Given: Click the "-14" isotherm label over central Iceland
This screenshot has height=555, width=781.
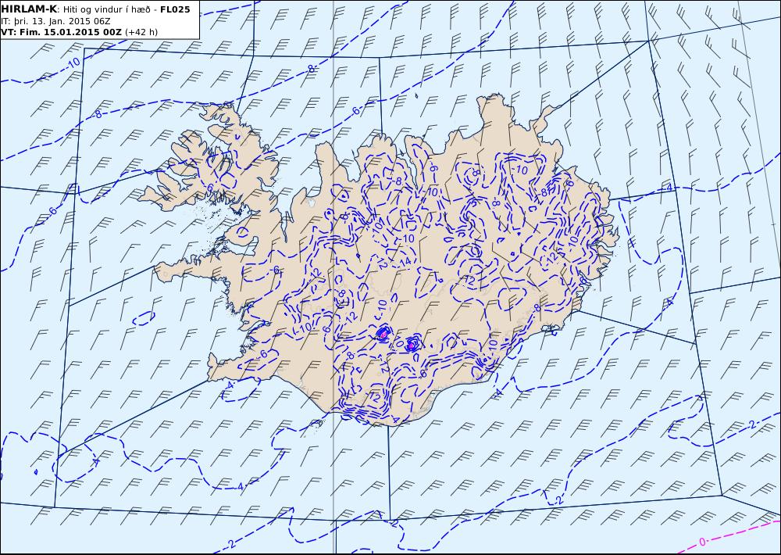Looking at the screenshot, I should click(x=404, y=261).
